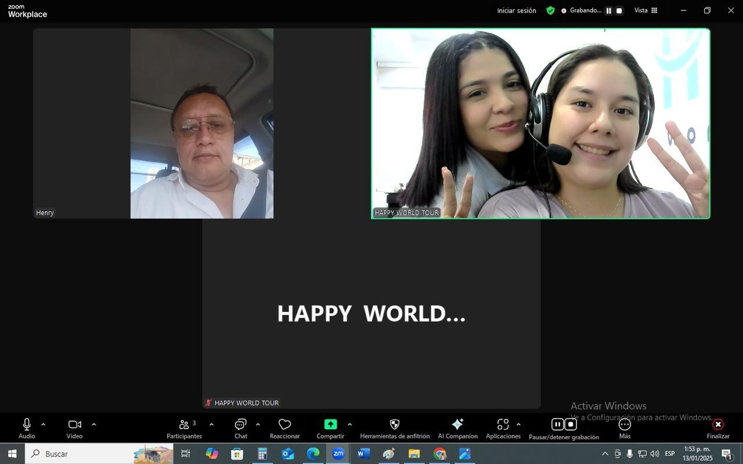Open Task View in the taskbar

click(x=186, y=454)
